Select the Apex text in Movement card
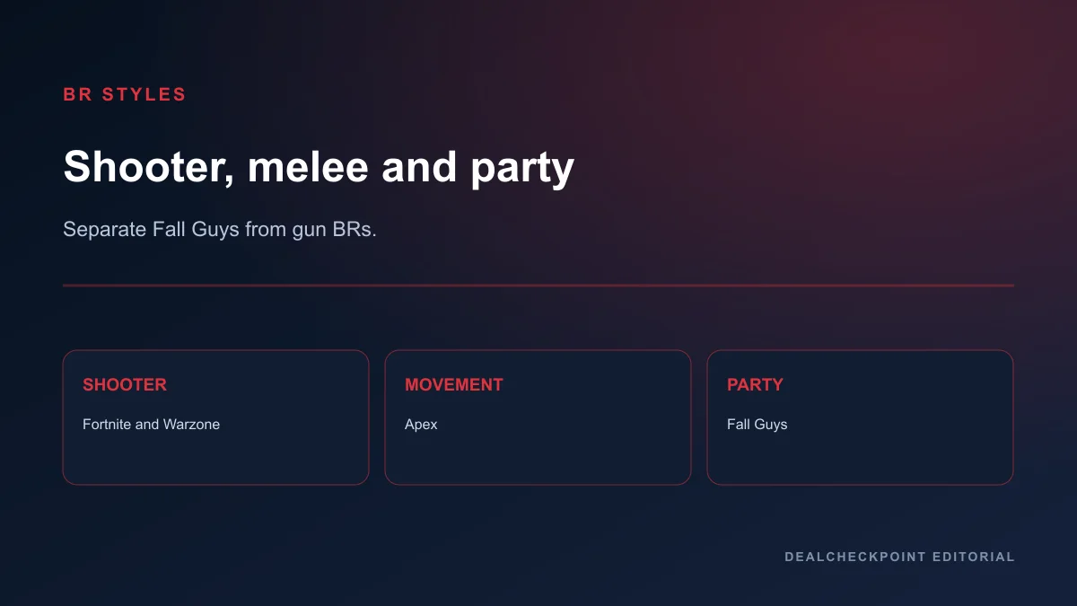The width and height of the screenshot is (1077, 606). [x=421, y=425]
